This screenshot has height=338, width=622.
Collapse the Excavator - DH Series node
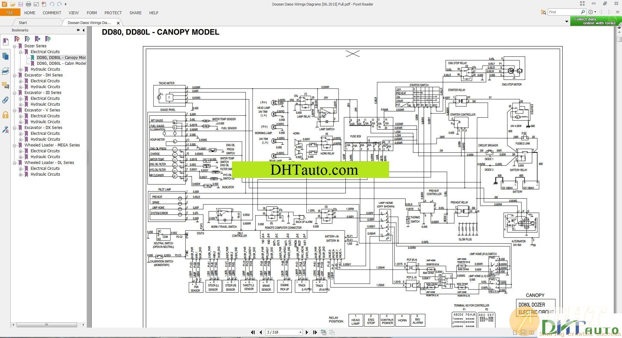(15, 75)
